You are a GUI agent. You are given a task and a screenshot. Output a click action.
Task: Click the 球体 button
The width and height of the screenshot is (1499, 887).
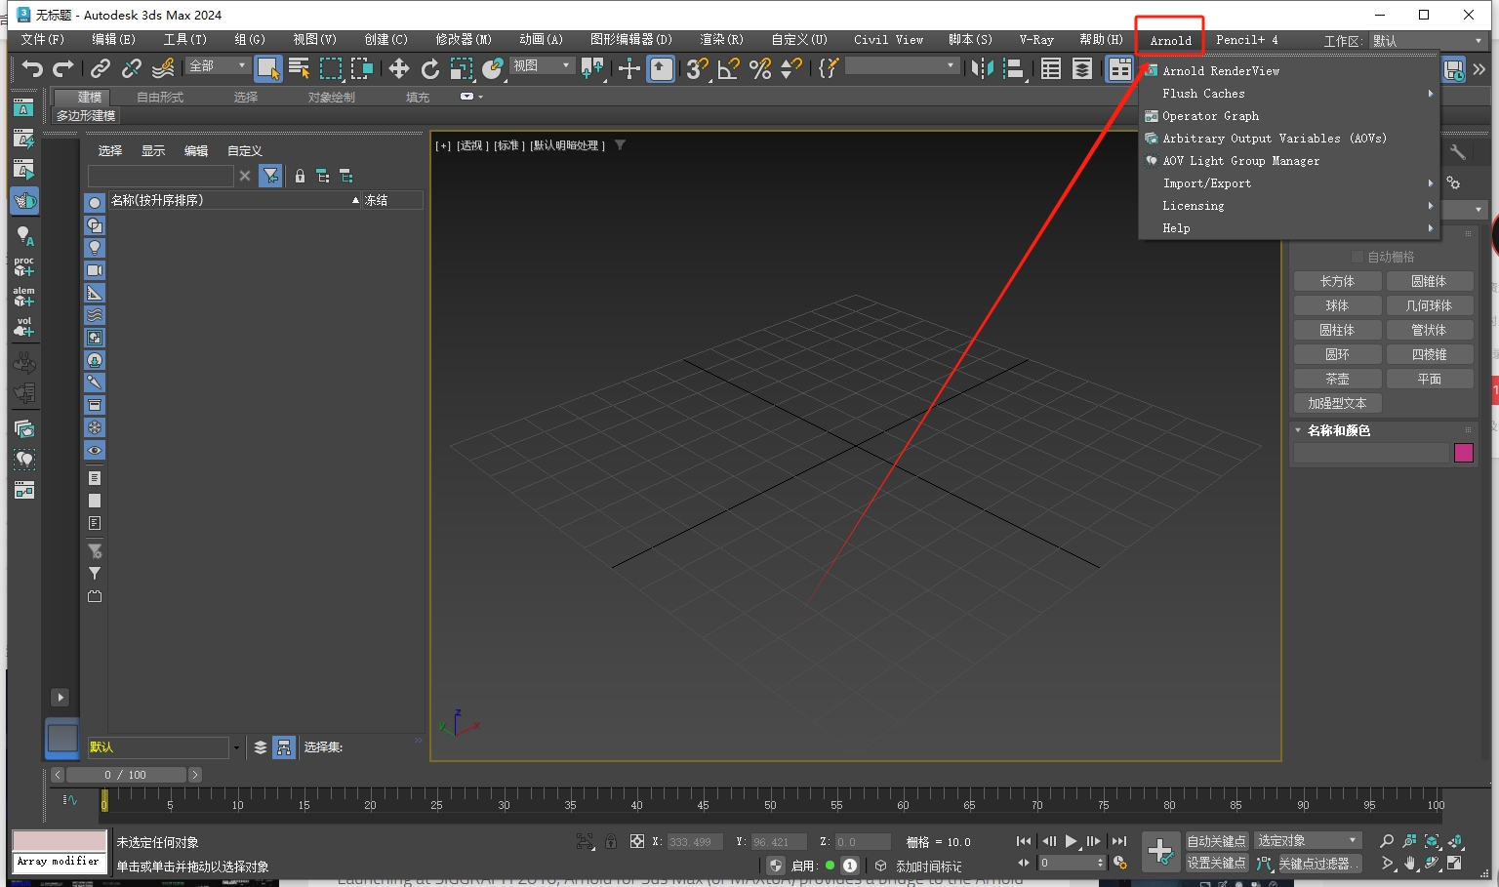[x=1337, y=305]
